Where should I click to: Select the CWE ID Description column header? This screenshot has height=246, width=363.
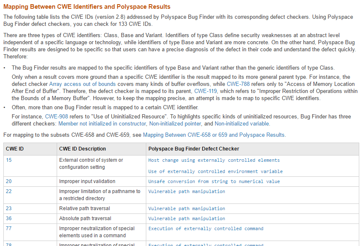pos(101,149)
